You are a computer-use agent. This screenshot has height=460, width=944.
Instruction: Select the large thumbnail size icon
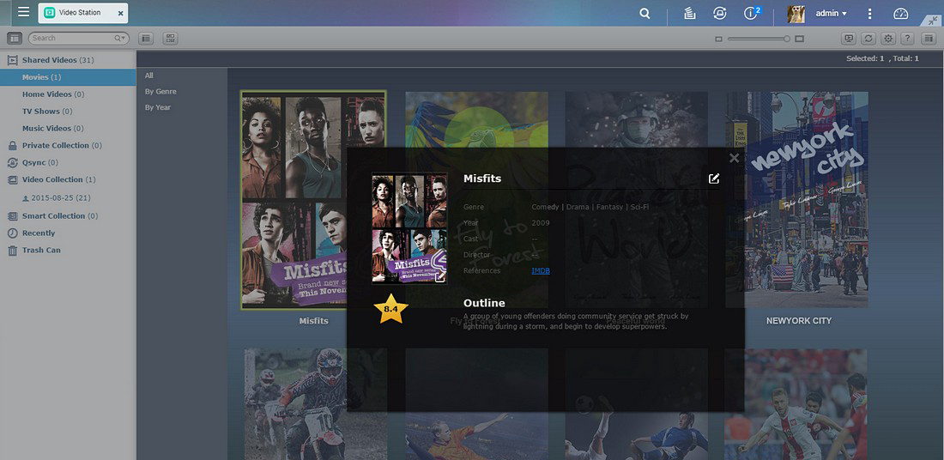click(x=800, y=39)
